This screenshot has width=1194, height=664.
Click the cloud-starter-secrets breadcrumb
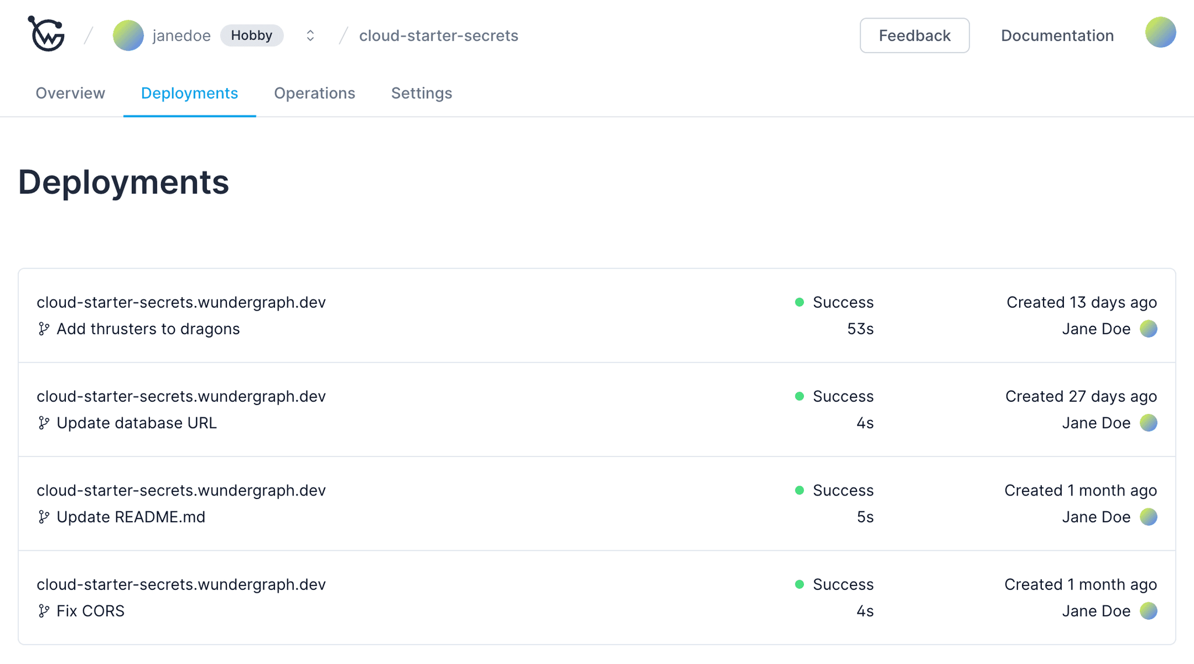439,36
